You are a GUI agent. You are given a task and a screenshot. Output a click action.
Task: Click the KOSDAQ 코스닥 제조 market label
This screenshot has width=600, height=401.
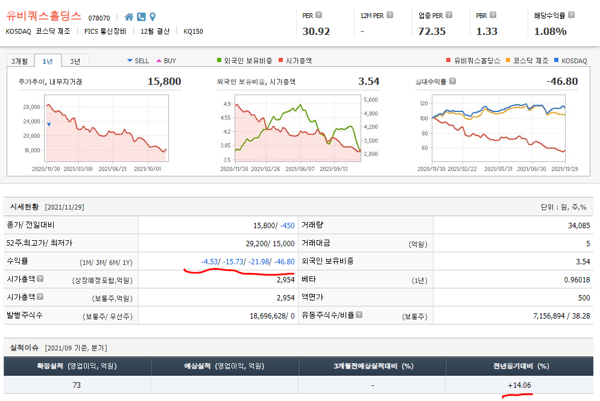click(38, 31)
